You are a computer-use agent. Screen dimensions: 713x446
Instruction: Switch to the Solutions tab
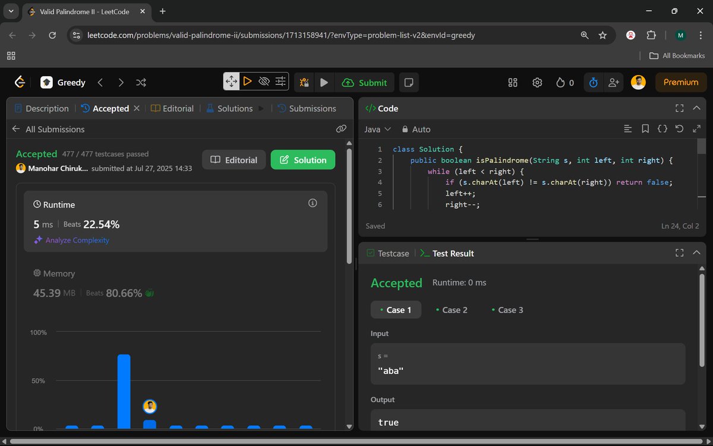229,108
